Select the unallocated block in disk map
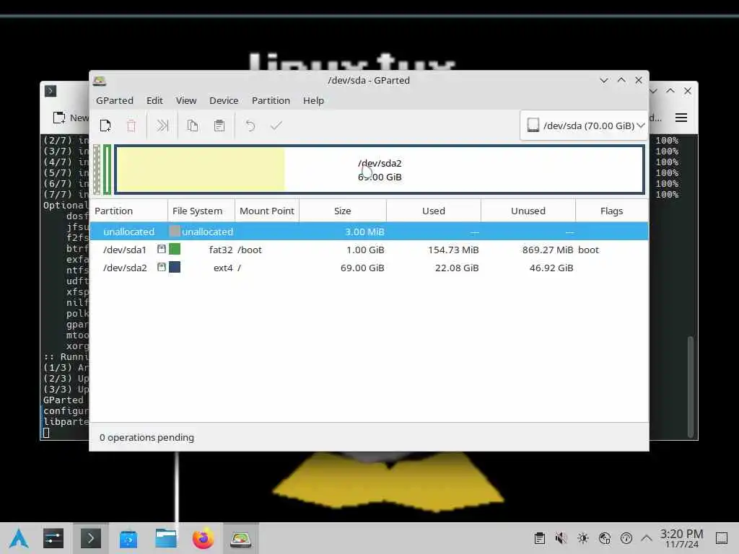This screenshot has height=554, width=739. point(97,170)
